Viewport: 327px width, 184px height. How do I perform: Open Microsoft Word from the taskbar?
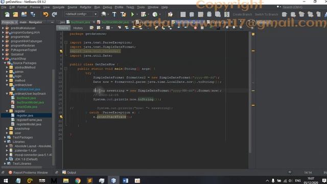tap(125, 180)
